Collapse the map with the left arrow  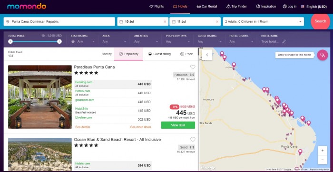coord(207,55)
